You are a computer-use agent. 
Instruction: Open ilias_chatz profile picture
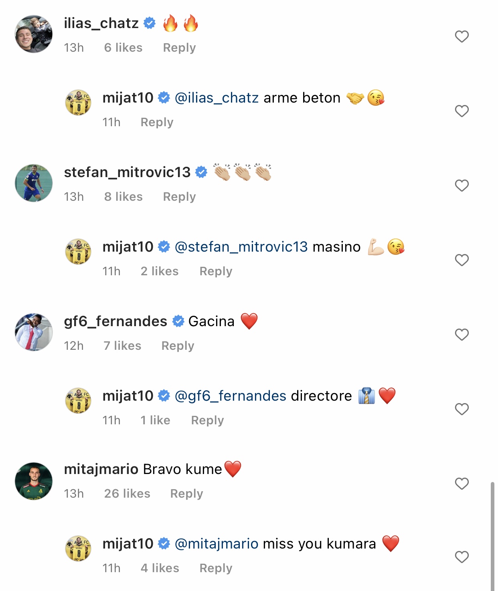pyautogui.click(x=34, y=34)
